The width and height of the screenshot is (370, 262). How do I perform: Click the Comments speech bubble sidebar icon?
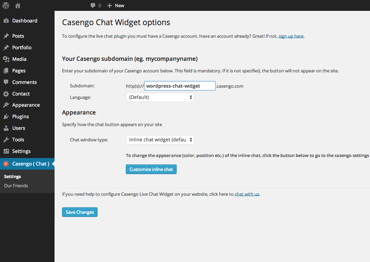click(6, 82)
